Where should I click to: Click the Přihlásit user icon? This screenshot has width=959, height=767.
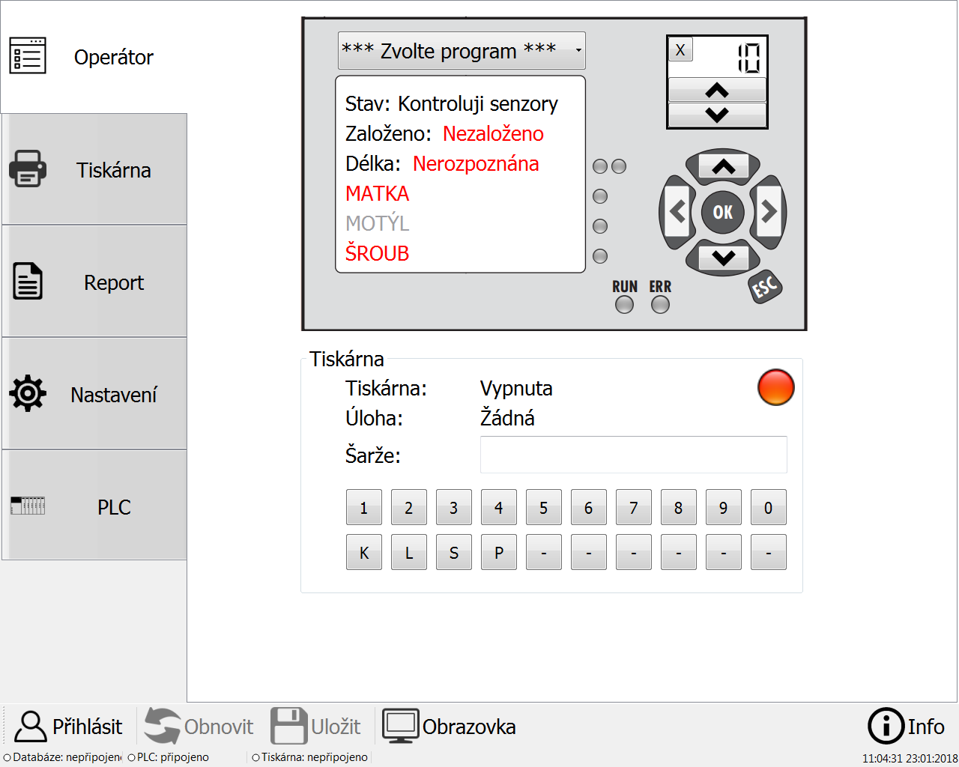(31, 727)
